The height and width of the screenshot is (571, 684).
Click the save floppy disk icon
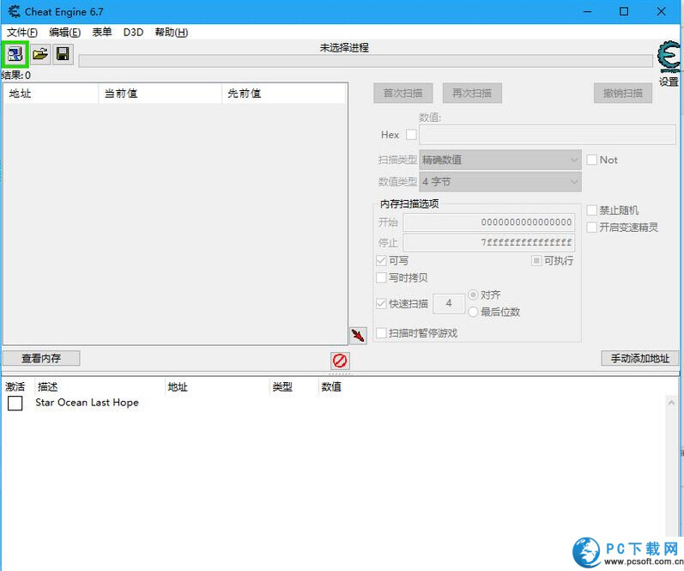63,54
